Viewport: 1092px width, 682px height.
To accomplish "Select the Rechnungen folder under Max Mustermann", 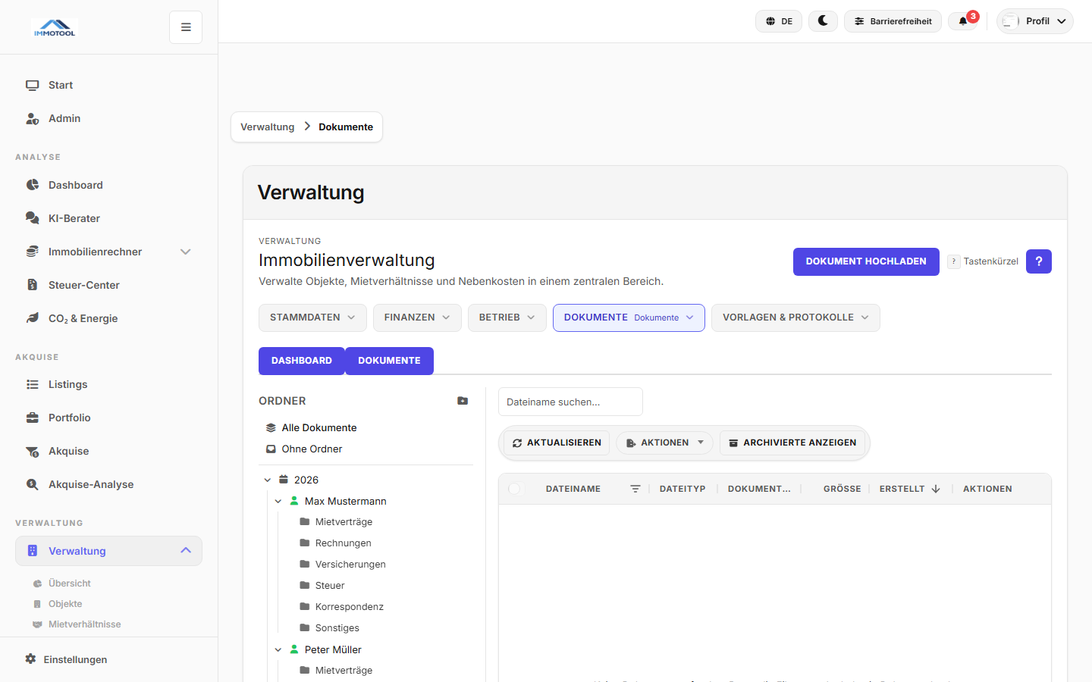I will coord(343,543).
